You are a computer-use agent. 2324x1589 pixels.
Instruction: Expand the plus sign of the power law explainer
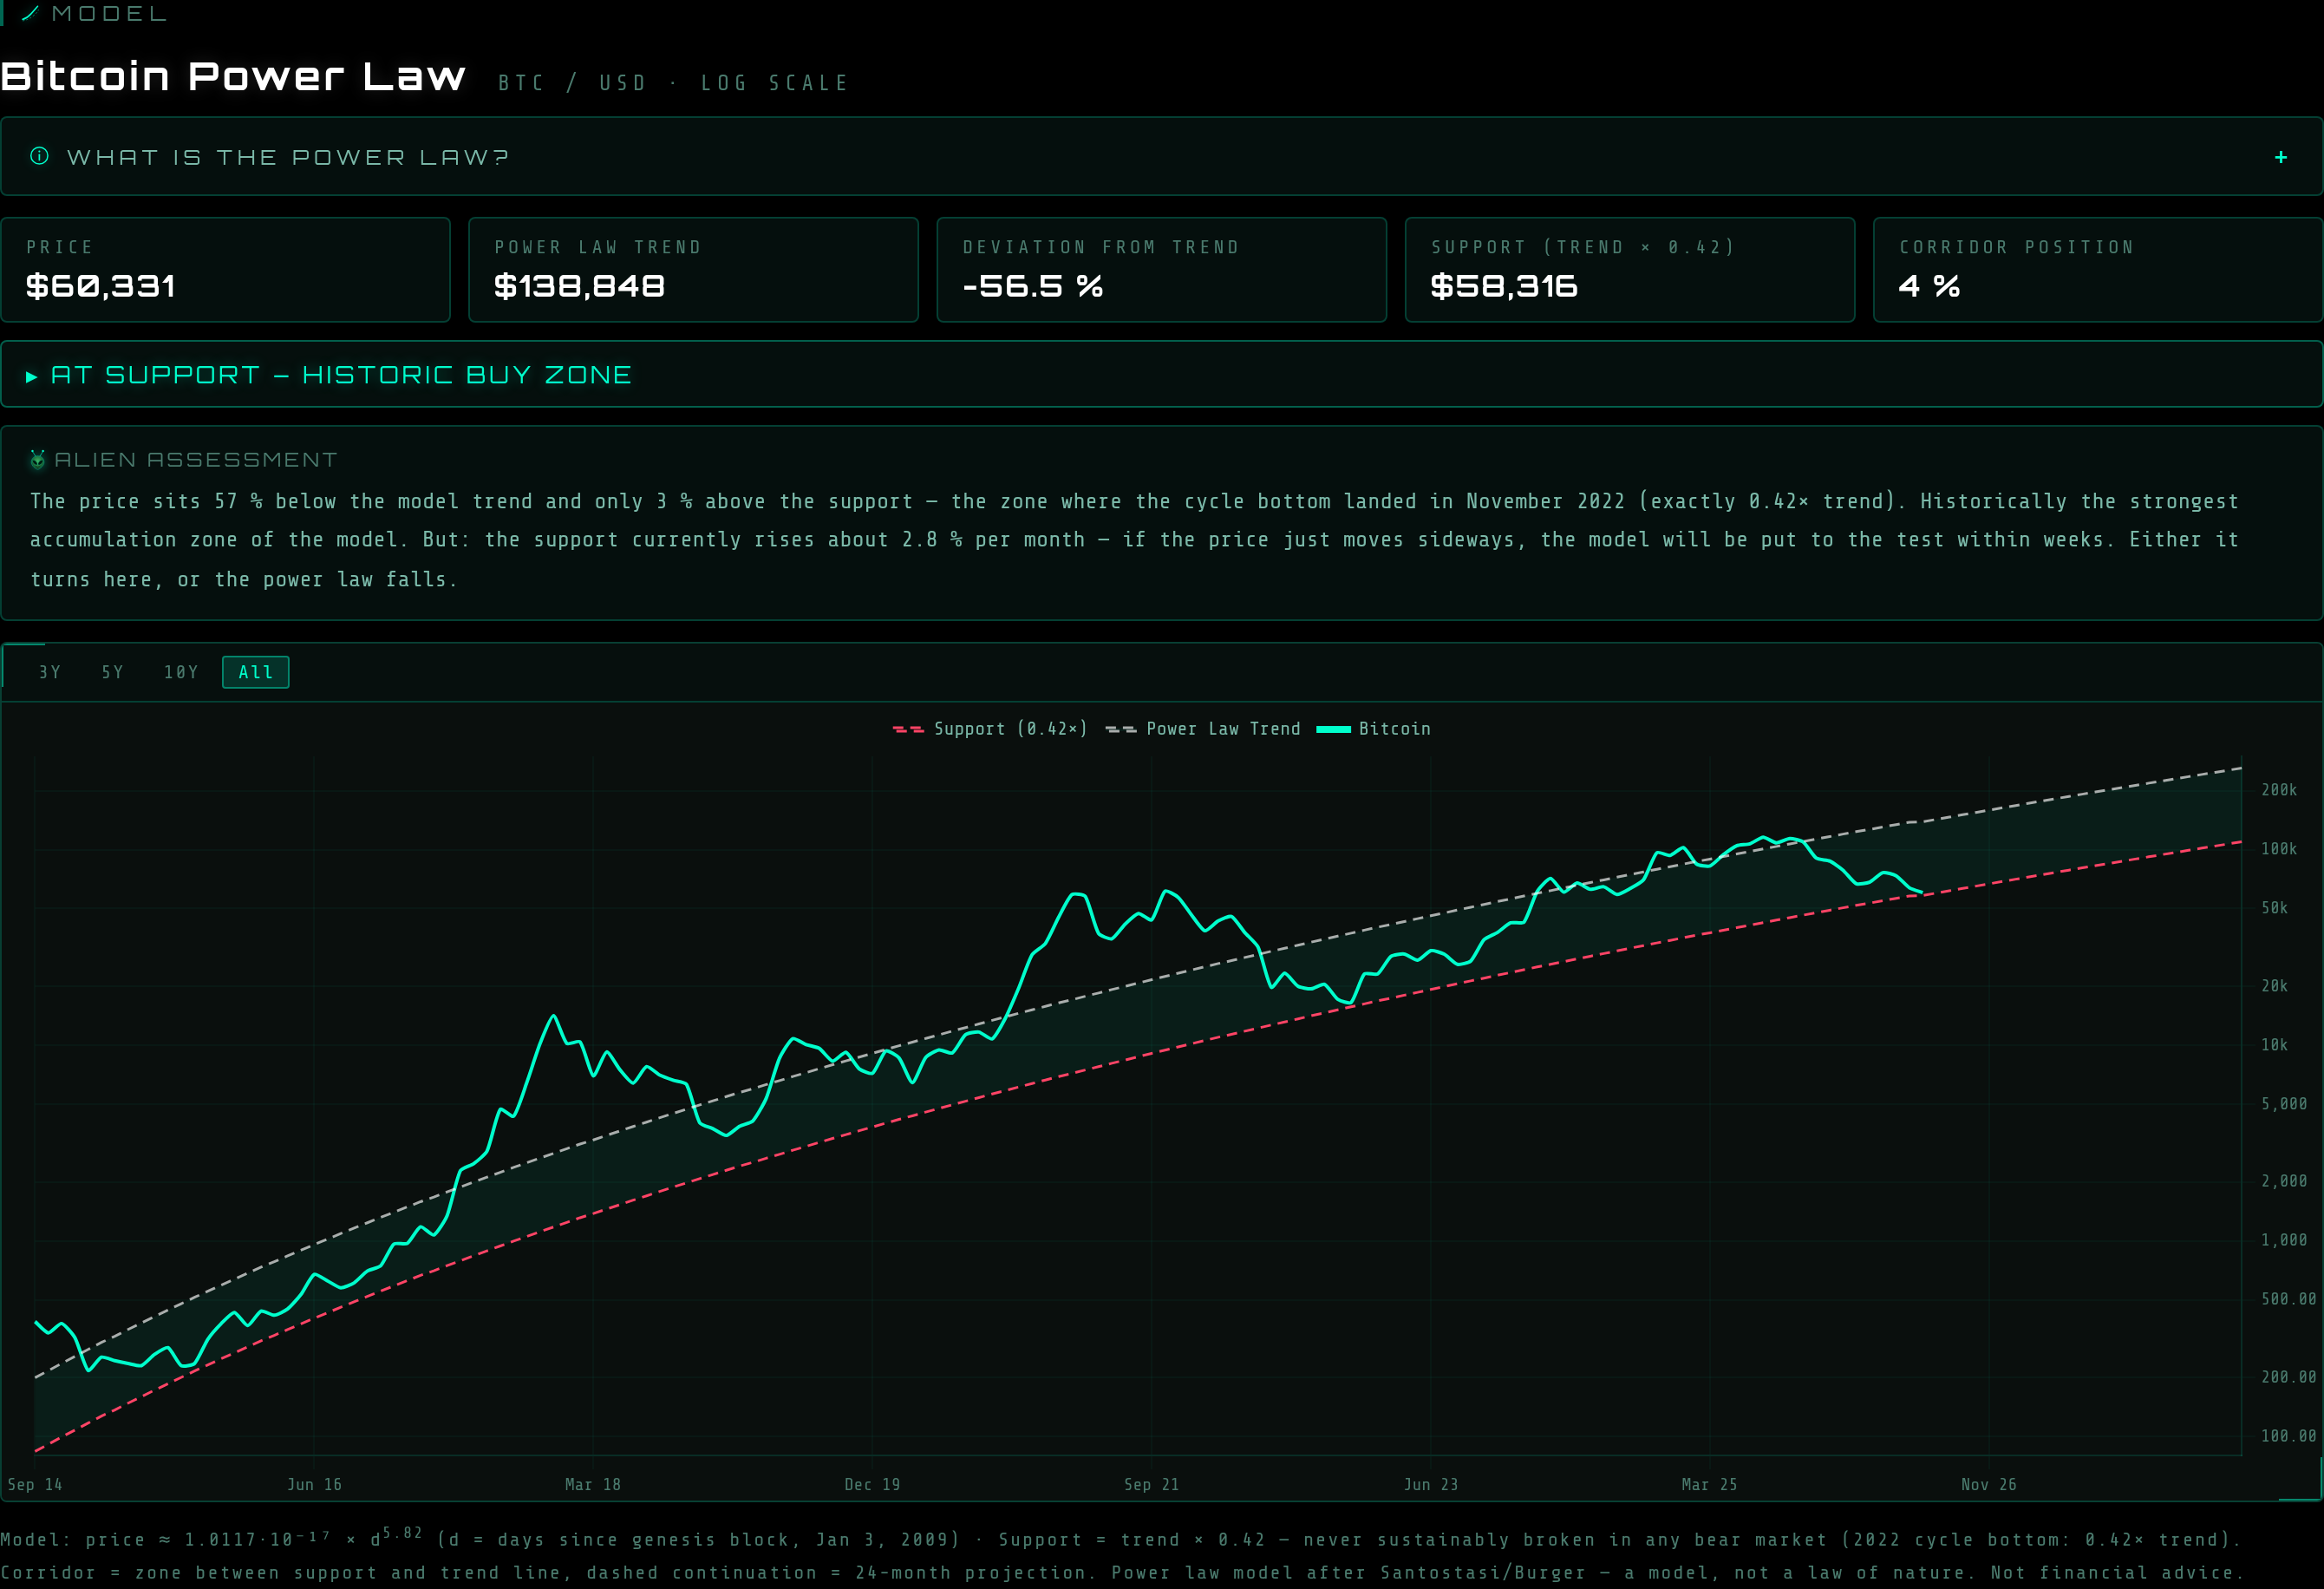(x=2281, y=157)
